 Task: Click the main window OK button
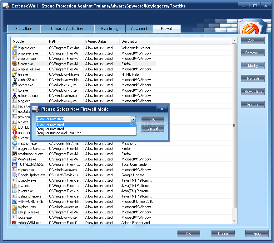188,234
